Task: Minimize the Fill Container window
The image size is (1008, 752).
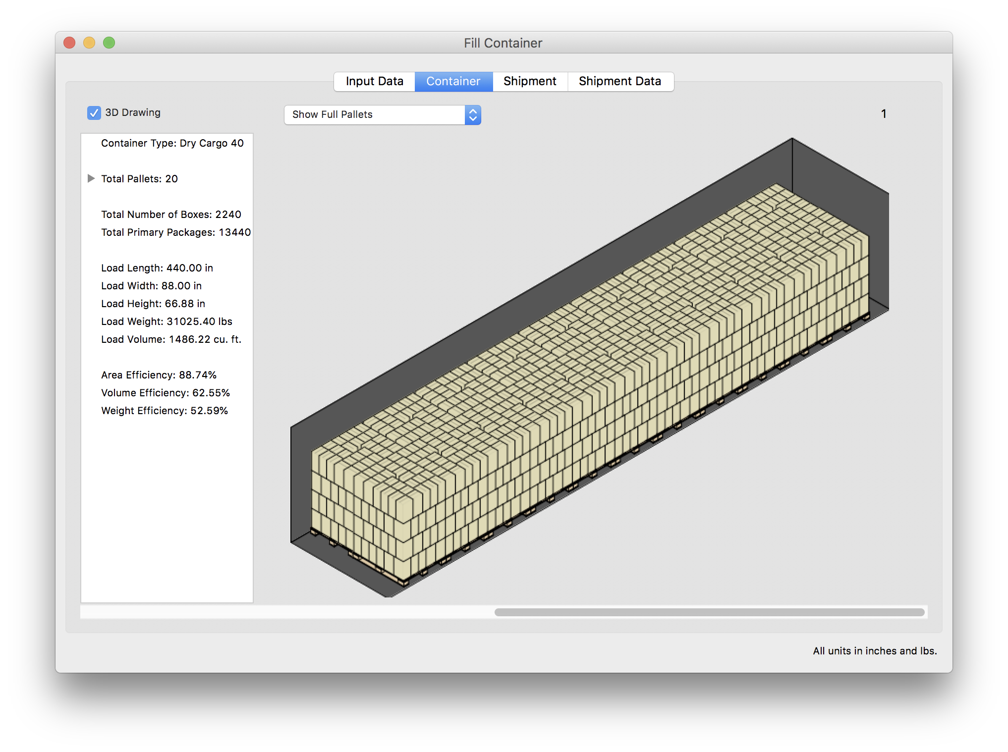Action: 89,43
